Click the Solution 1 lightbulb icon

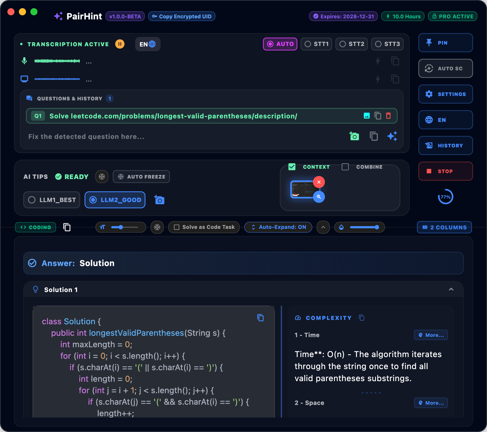coord(36,289)
